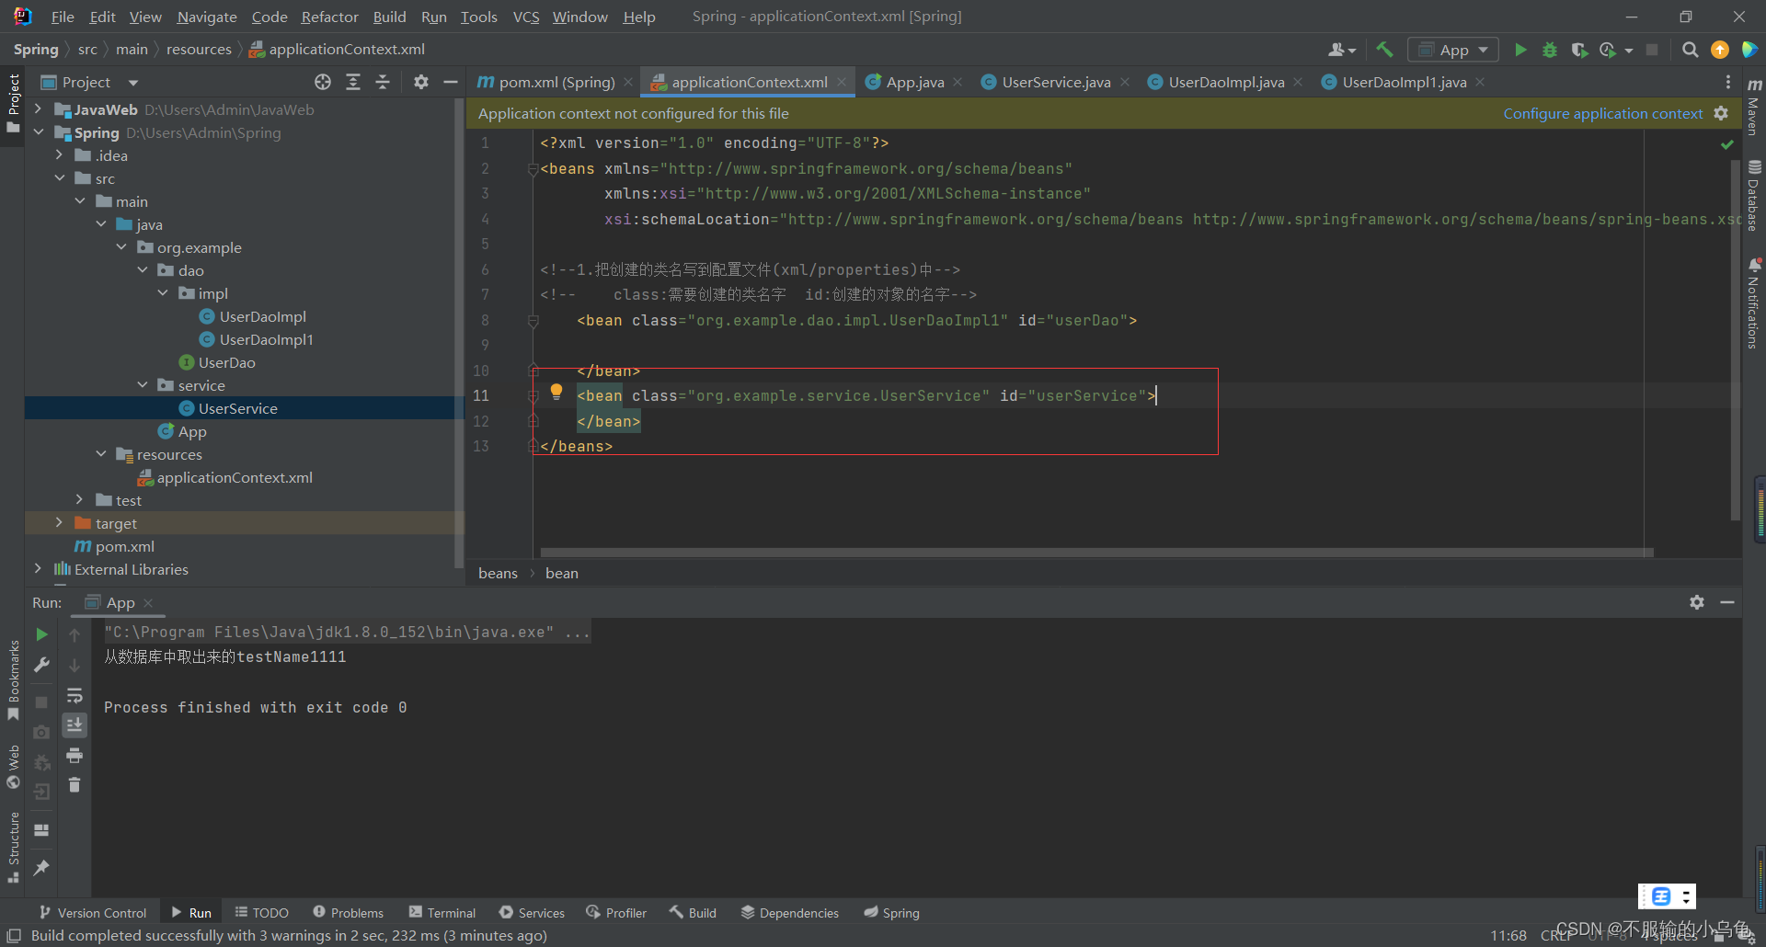Image resolution: width=1766 pixels, height=947 pixels.
Task: Open editor tabs more options menu
Action: click(1728, 82)
